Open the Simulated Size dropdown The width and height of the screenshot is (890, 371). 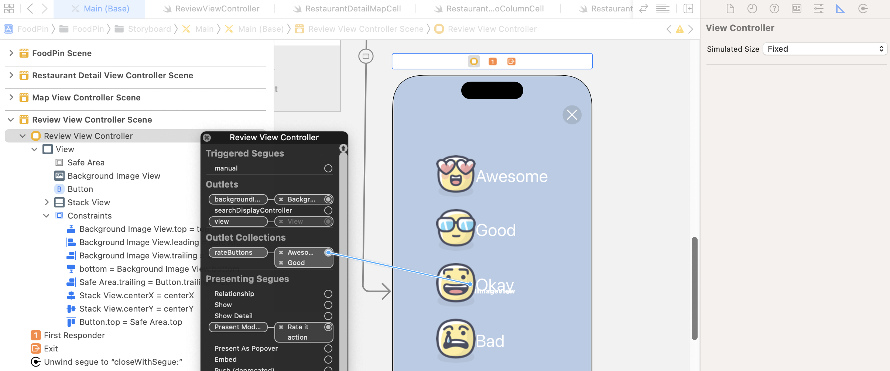coord(825,49)
